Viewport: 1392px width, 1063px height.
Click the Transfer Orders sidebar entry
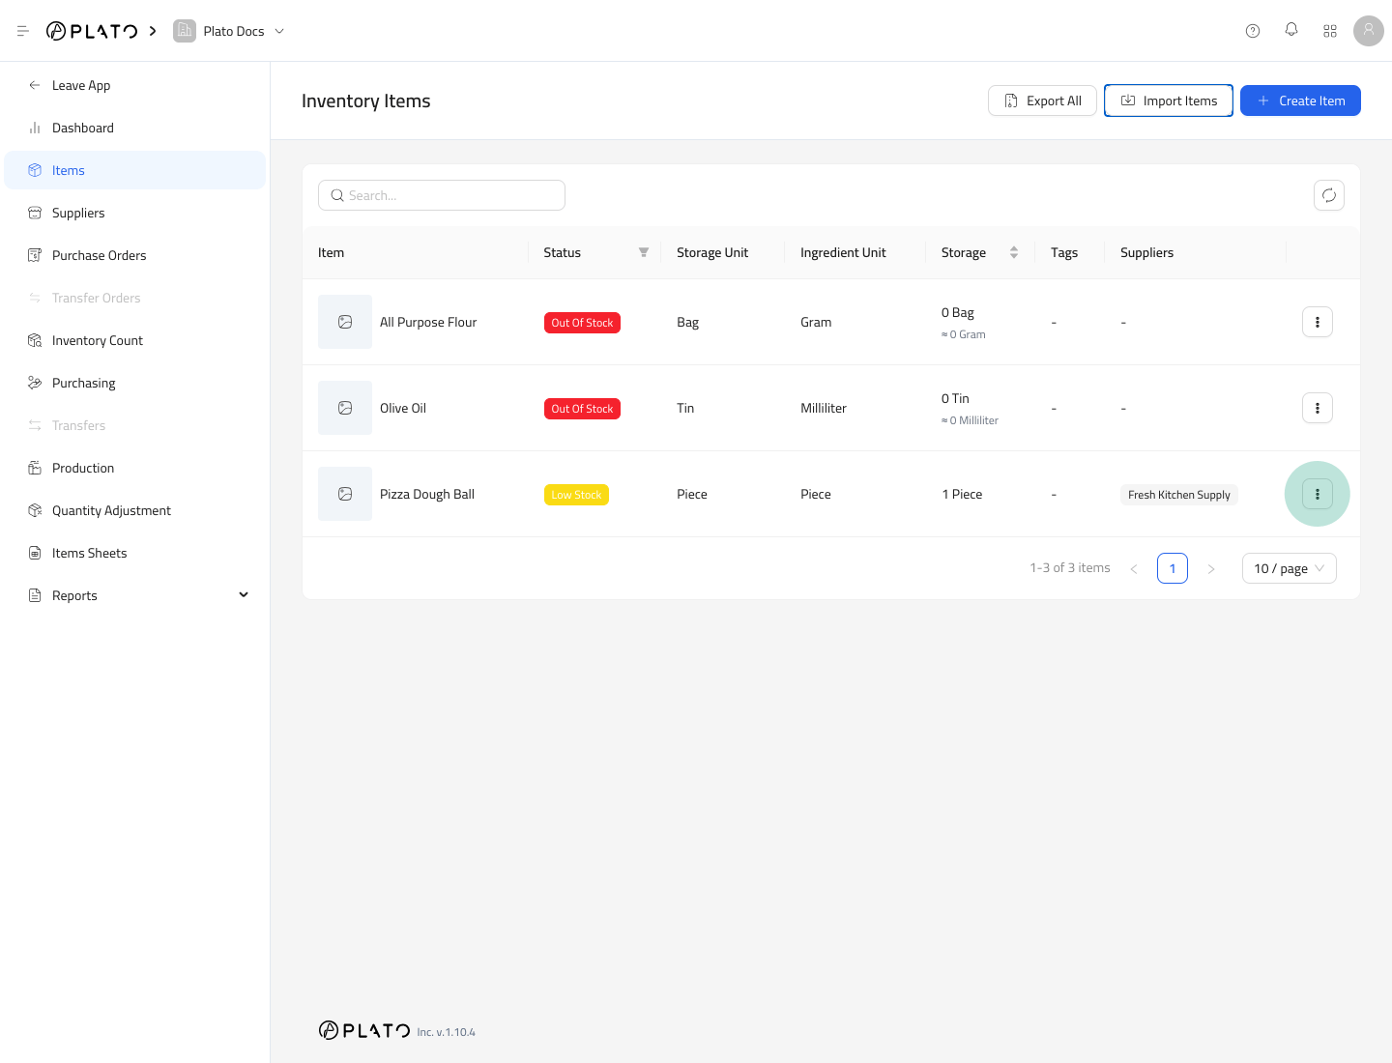(135, 298)
